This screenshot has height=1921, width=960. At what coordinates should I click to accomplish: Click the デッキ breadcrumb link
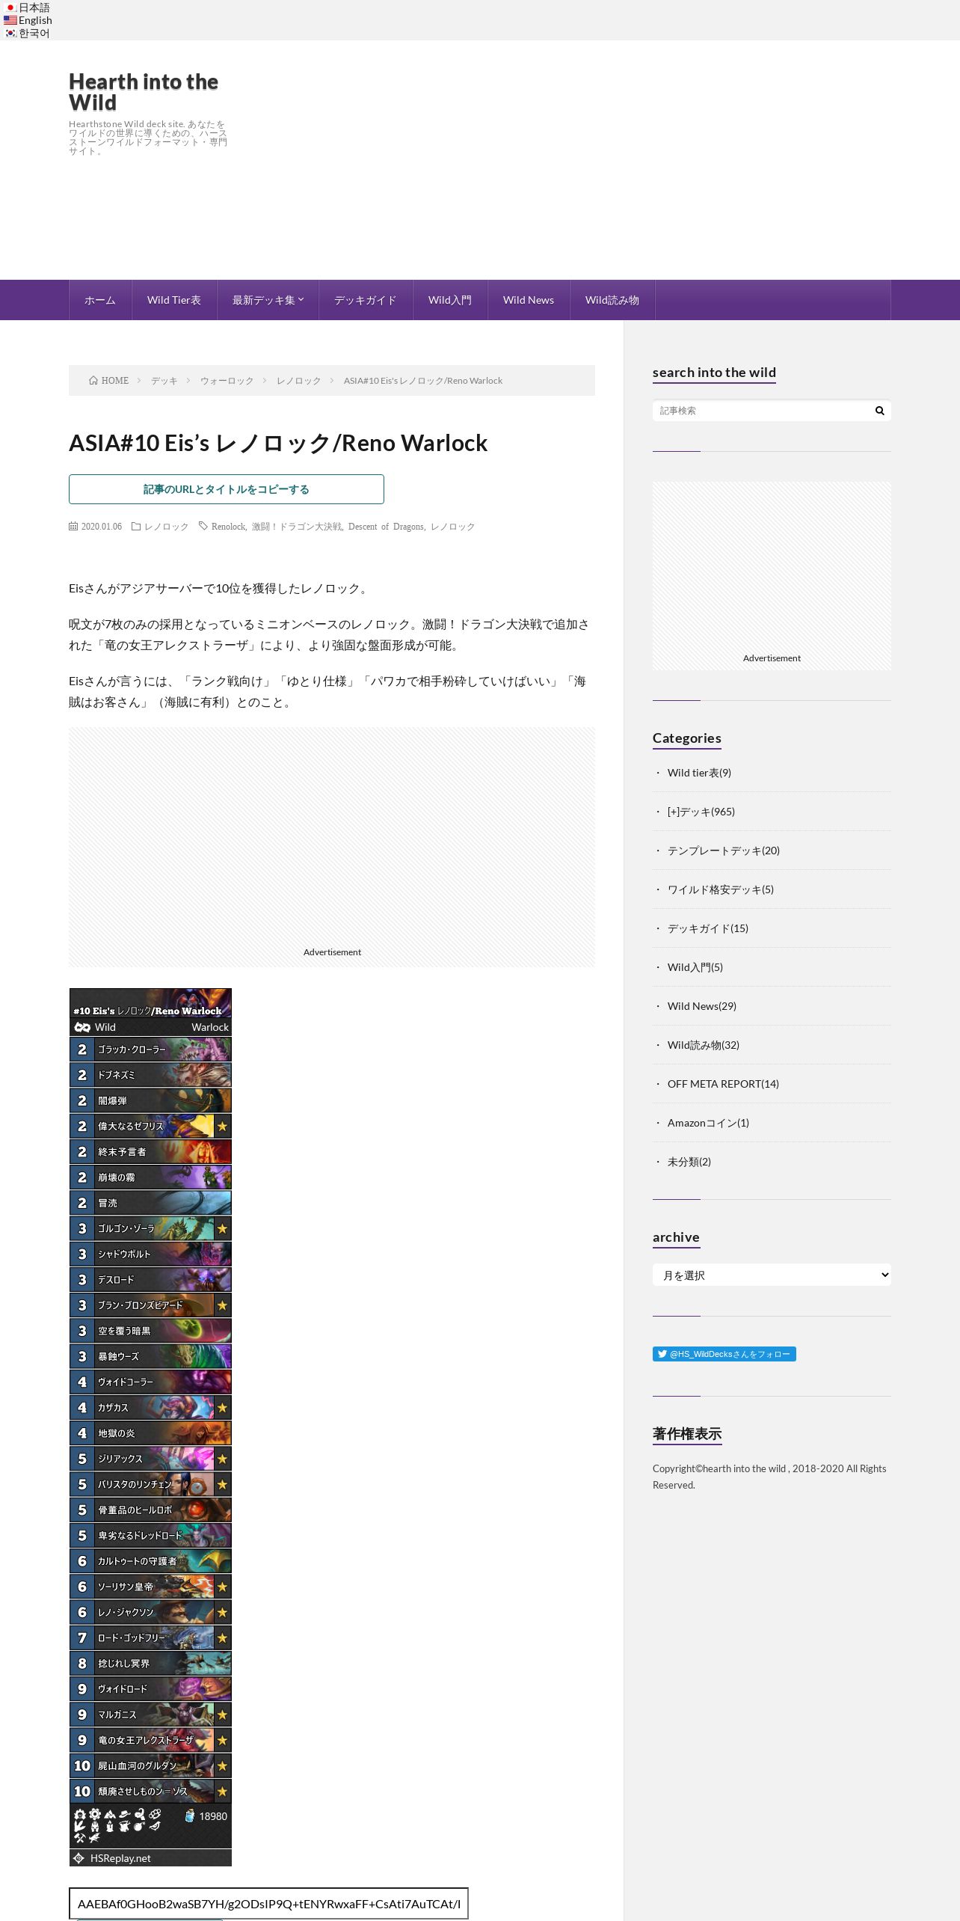(x=164, y=381)
